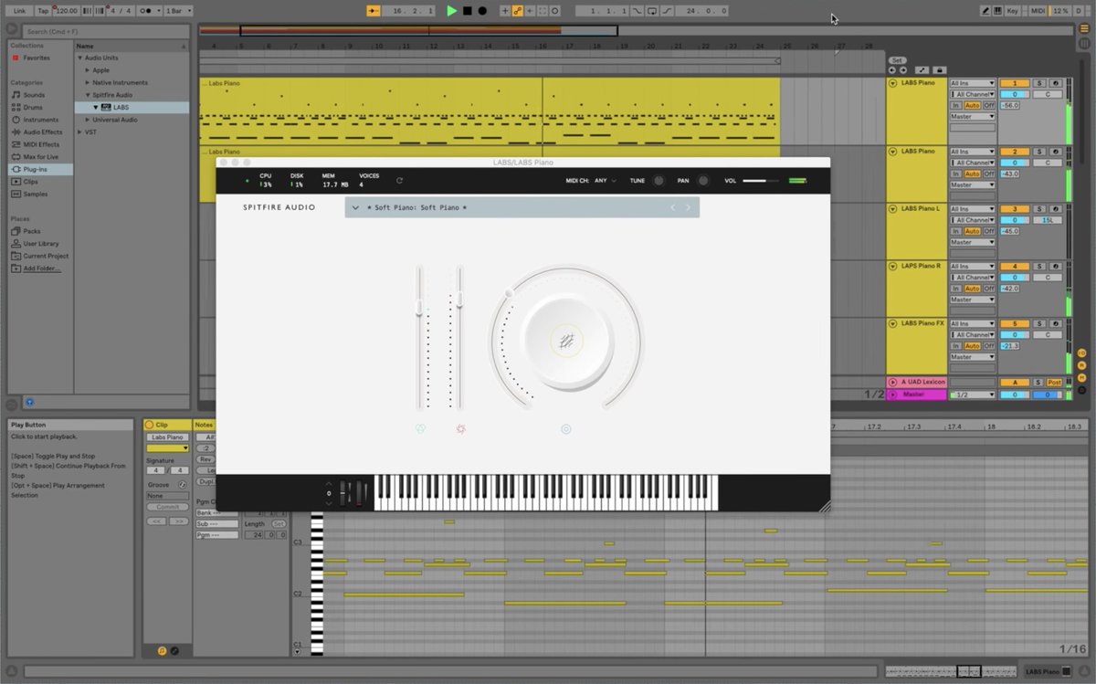This screenshot has height=684, width=1096.
Task: Go to next LABS preset arrow
Action: click(689, 207)
